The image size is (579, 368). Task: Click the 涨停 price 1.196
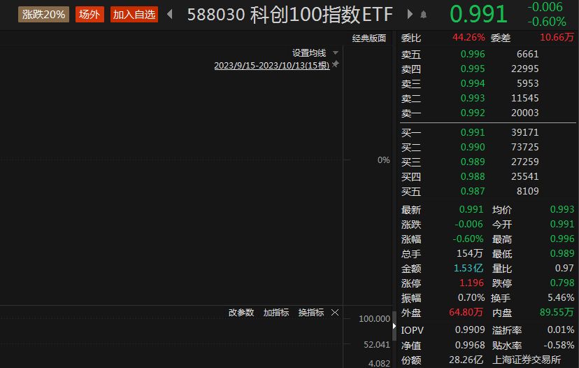(471, 283)
